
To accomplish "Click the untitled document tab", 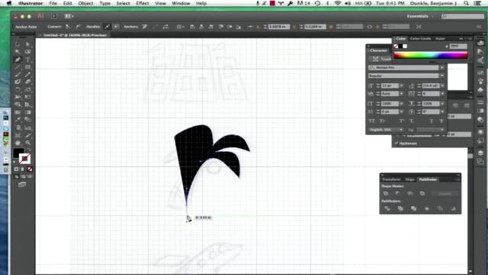I will [75, 35].
